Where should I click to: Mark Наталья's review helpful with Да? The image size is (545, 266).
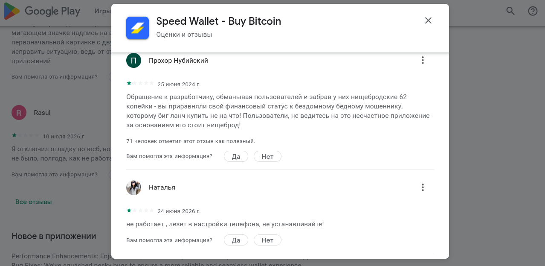click(x=236, y=240)
